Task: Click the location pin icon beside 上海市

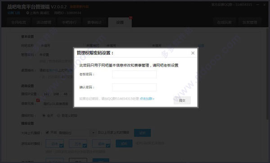Action: click(27, 13)
